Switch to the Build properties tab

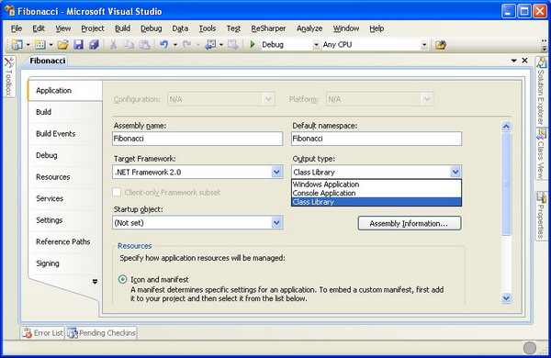pos(65,112)
